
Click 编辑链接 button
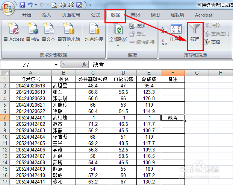pos(142,42)
